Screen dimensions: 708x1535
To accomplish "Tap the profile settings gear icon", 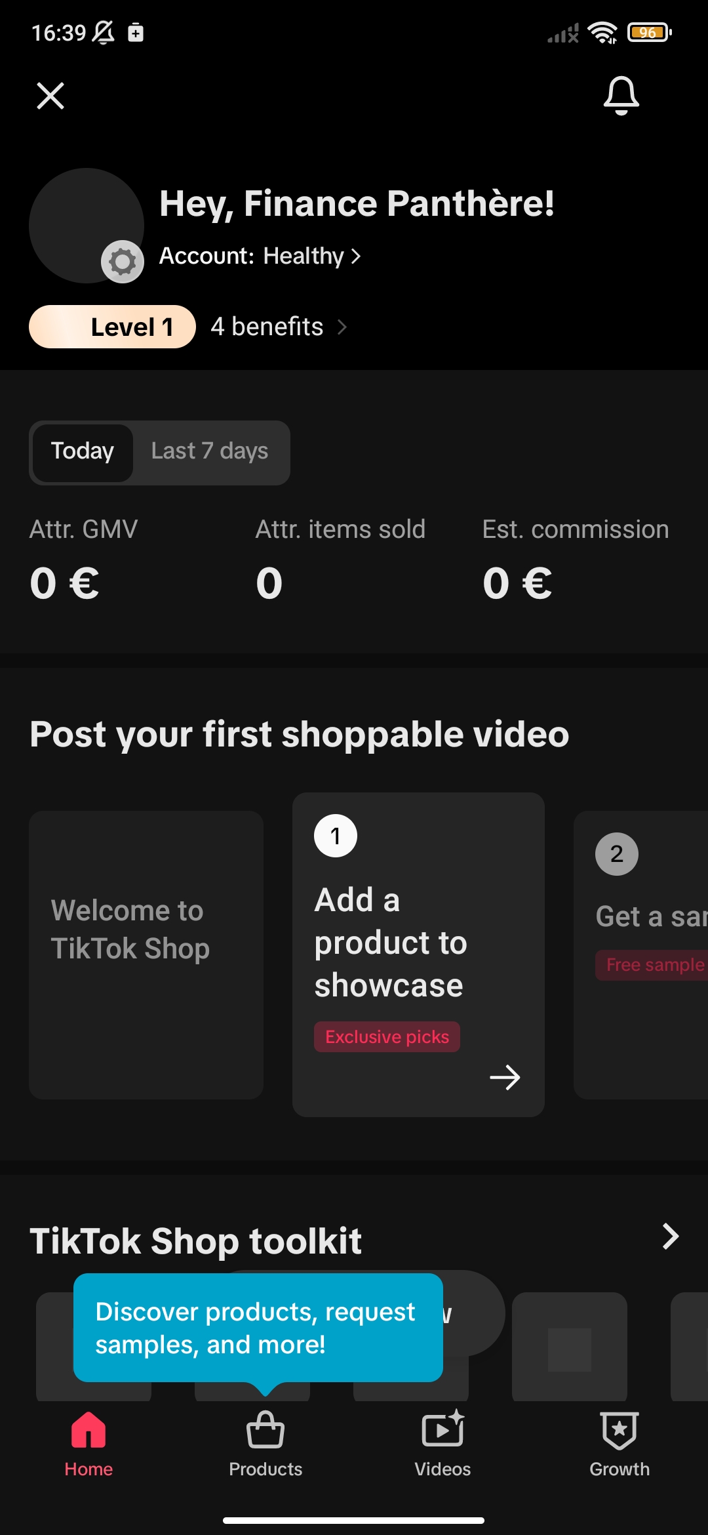I will (123, 262).
